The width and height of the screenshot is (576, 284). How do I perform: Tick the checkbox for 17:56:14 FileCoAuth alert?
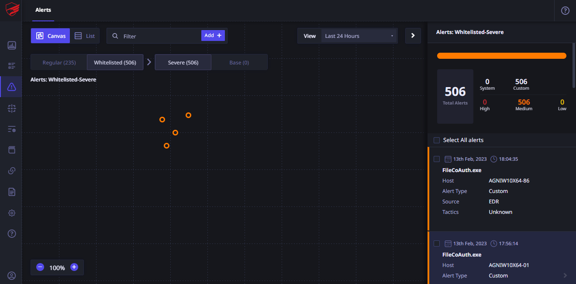[x=437, y=243]
